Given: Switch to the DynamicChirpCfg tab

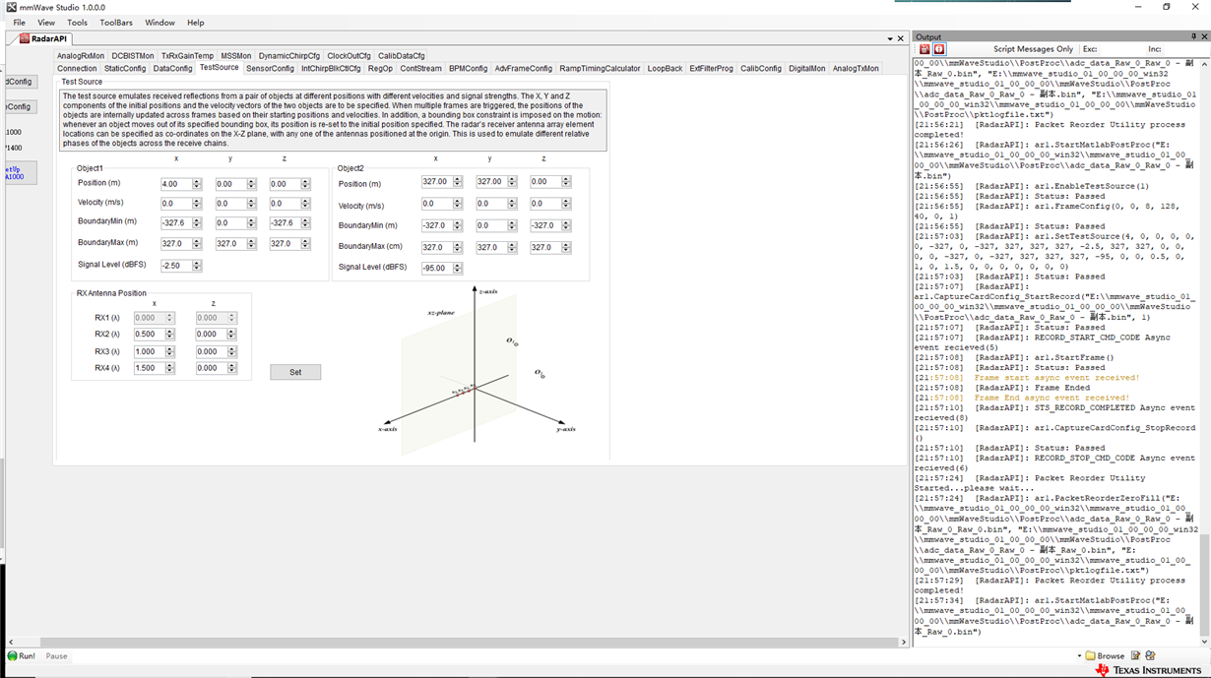Looking at the screenshot, I should (289, 56).
